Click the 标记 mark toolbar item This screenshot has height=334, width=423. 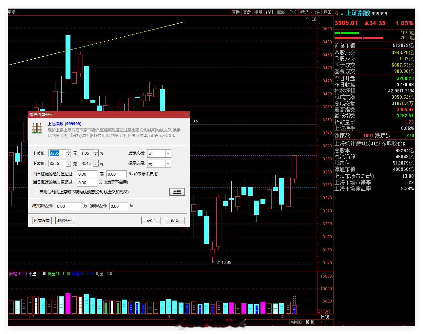click(x=304, y=12)
